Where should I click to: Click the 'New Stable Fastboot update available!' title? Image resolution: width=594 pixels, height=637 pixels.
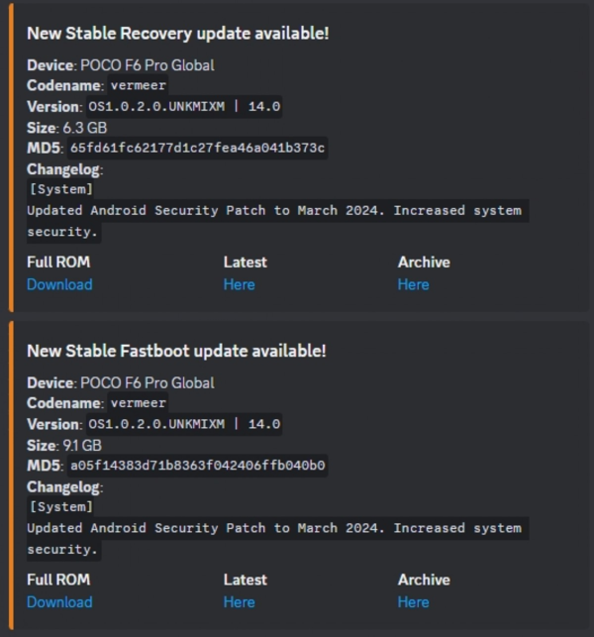[x=176, y=351]
